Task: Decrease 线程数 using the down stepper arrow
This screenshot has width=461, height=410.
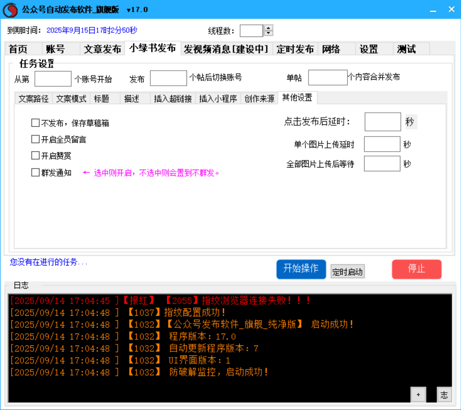Action: (x=268, y=33)
